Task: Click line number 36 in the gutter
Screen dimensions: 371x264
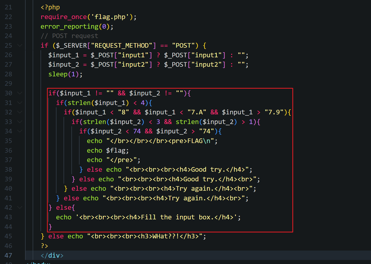Action: click(8, 151)
